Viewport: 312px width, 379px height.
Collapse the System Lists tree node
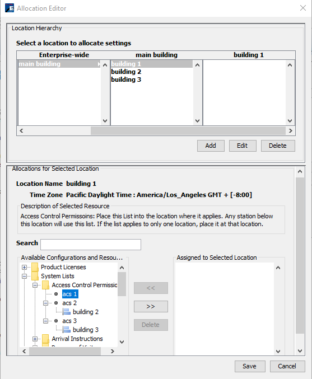pyautogui.click(x=24, y=276)
